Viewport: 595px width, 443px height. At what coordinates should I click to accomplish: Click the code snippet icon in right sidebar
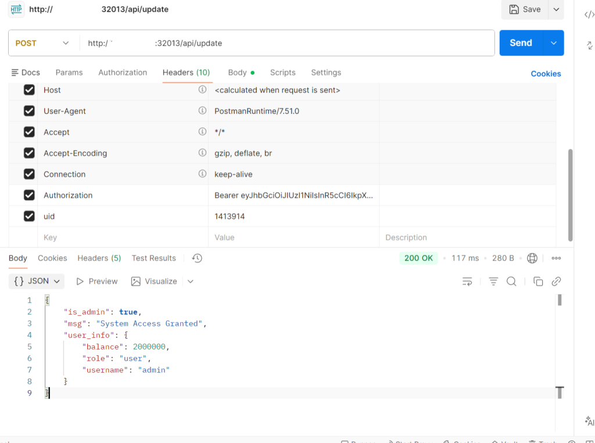589,15
